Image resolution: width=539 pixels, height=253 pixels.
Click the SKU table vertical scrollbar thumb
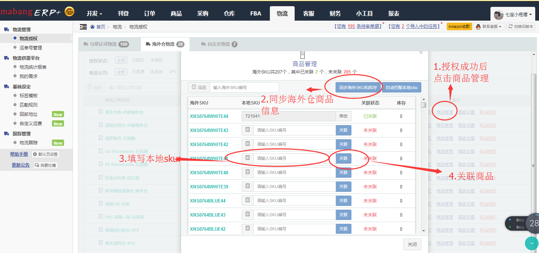(424, 105)
